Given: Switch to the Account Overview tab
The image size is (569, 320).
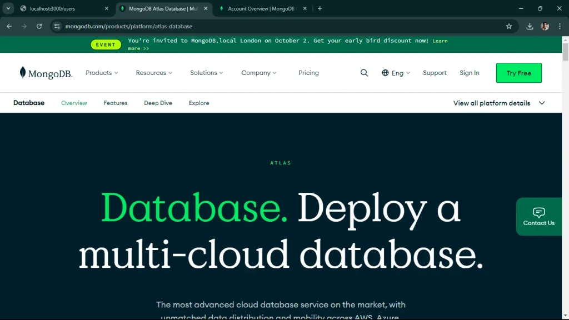Looking at the screenshot, I should (x=258, y=8).
